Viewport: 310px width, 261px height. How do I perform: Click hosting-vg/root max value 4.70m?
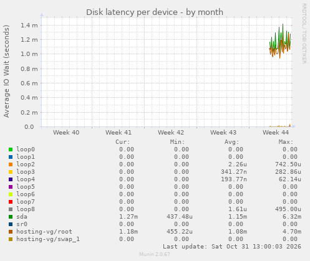point(292,232)
